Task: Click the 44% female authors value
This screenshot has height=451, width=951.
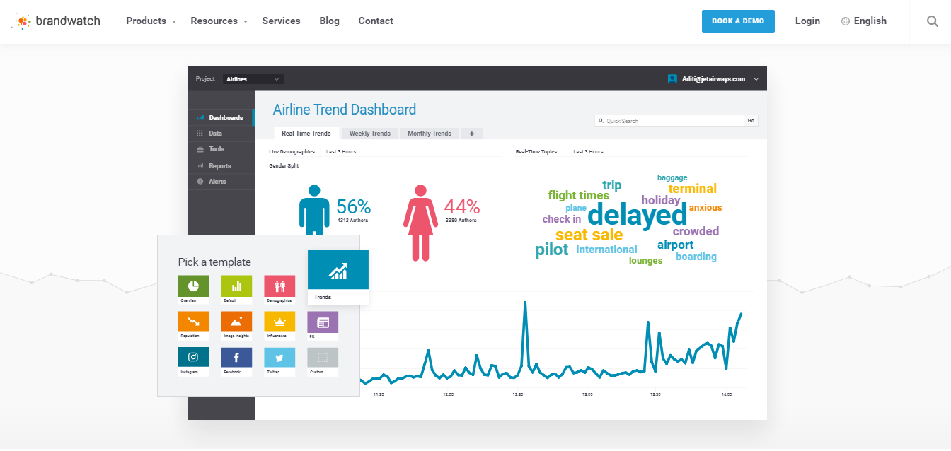Action: pos(462,207)
